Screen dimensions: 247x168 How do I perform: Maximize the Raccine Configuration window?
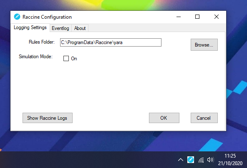(197, 17)
